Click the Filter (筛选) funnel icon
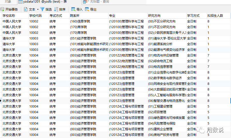The width and height of the screenshot is (231, 140). point(42,10)
